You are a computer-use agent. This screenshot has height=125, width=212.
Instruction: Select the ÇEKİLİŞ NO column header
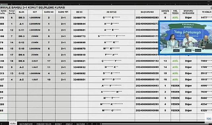pyautogui.click(x=165, y=12)
